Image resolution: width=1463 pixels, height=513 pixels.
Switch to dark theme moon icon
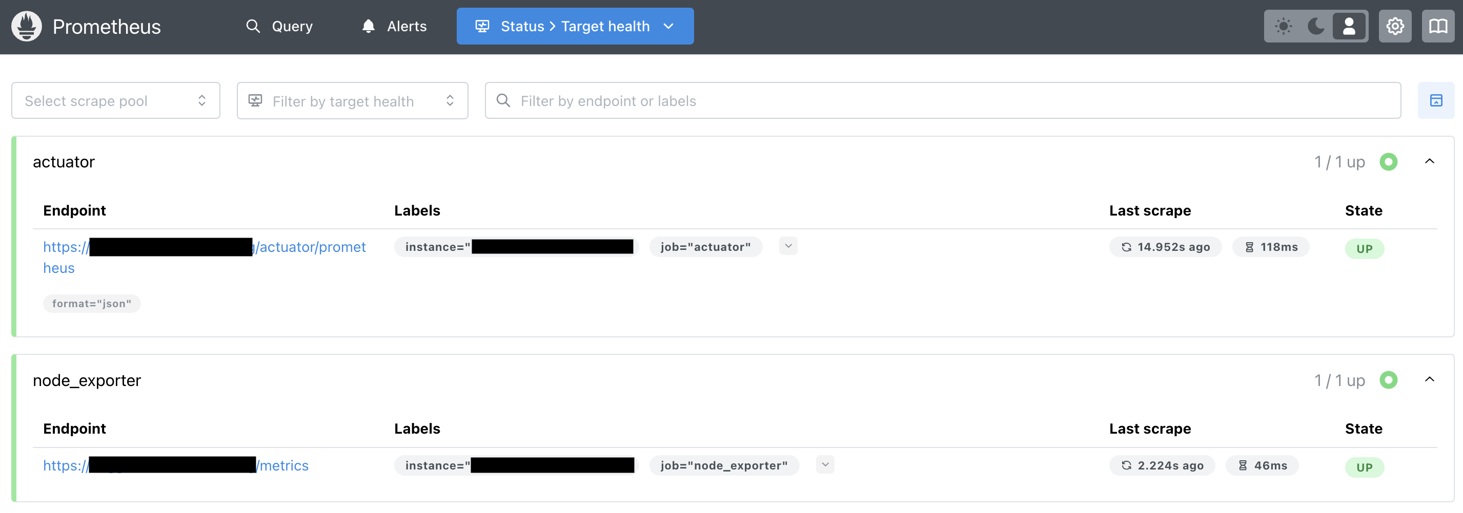point(1316,26)
